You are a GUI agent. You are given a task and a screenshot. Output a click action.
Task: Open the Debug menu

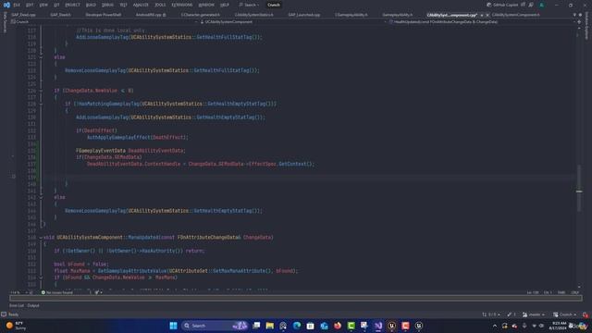pos(107,5)
